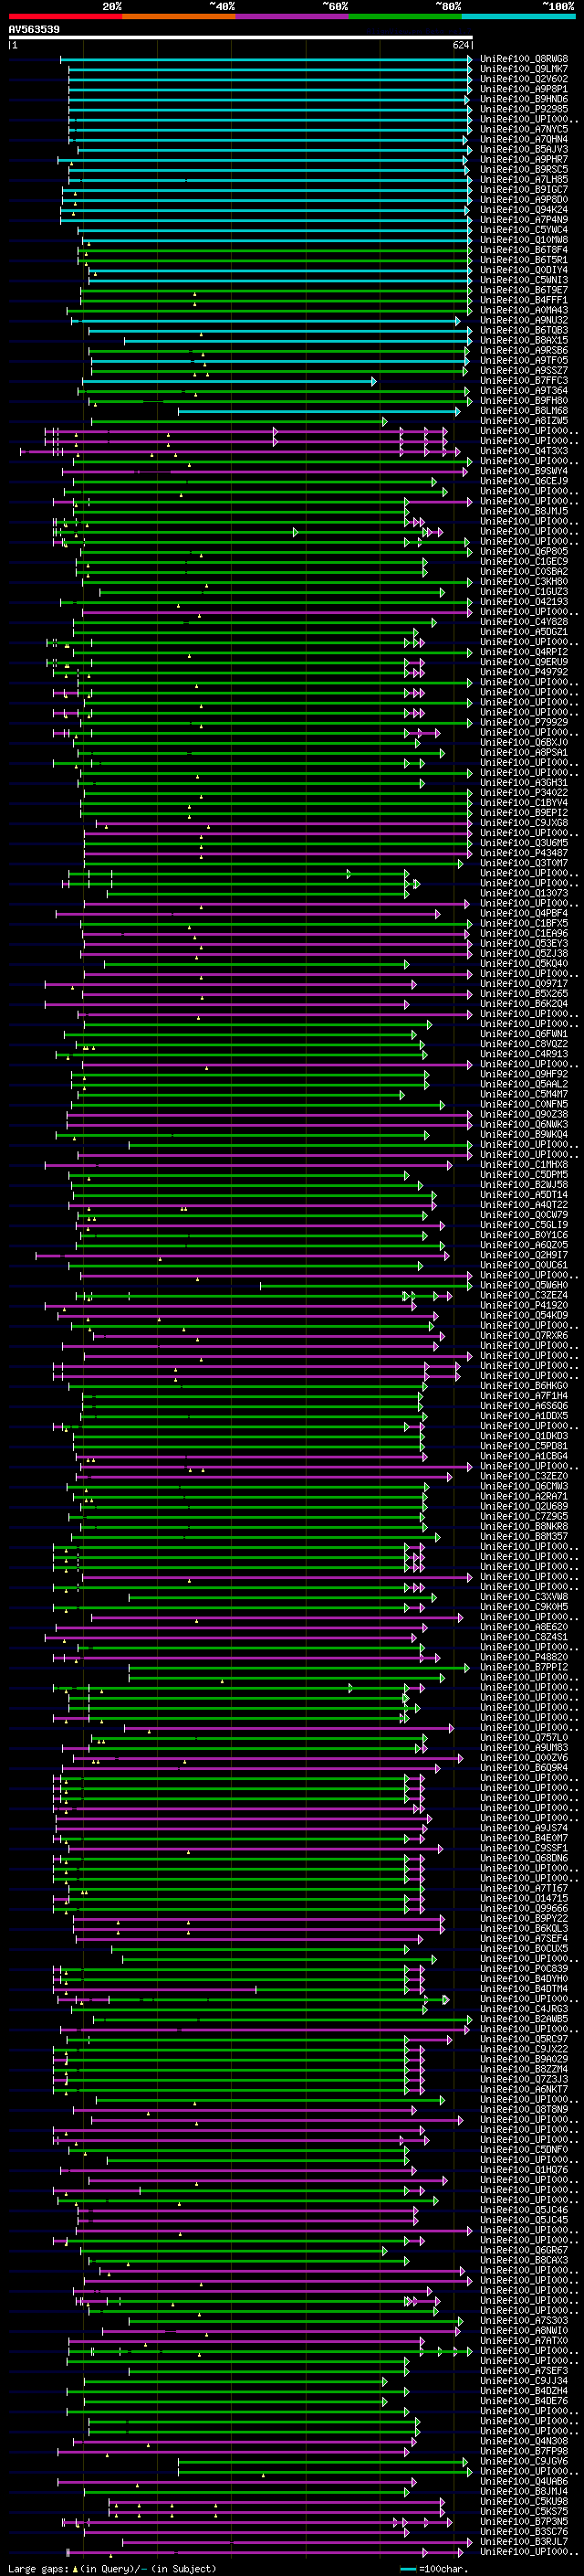Click hit label UniRef100_A9T364
This screenshot has height=2576, width=584.
524,390
